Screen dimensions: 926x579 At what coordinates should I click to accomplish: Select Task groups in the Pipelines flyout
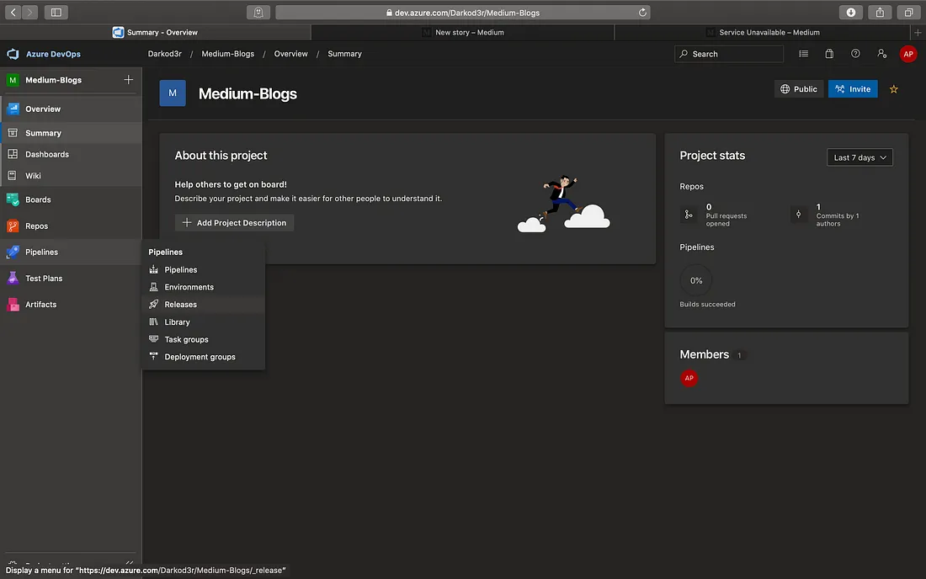[x=203, y=339]
